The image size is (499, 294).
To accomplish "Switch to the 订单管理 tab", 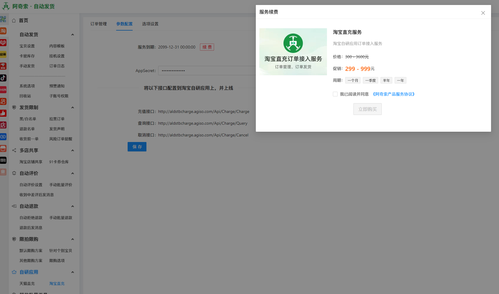I will [x=99, y=24].
